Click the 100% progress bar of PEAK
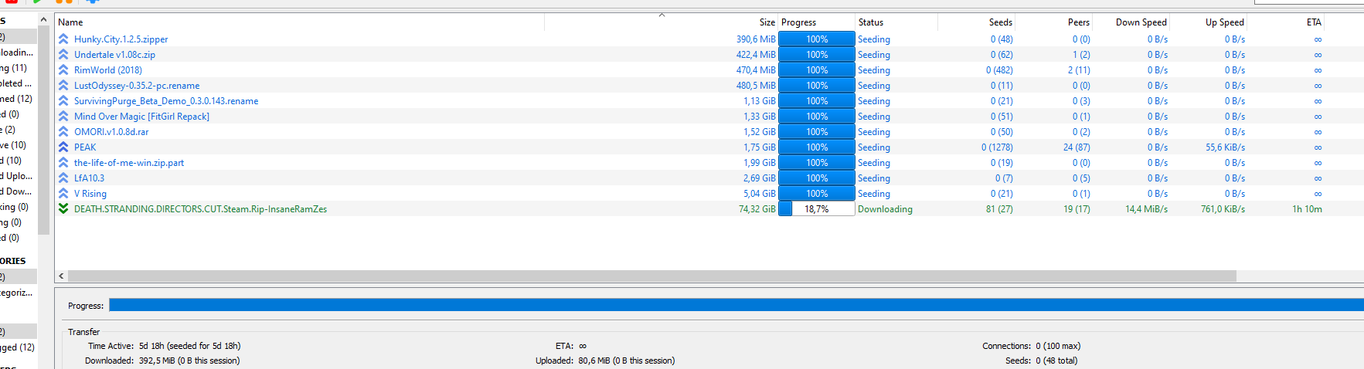Screen dimensions: 1364x369 tap(817, 147)
